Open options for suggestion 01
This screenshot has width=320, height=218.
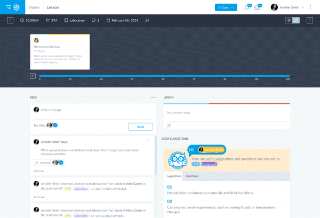pyautogui.click(x=285, y=187)
